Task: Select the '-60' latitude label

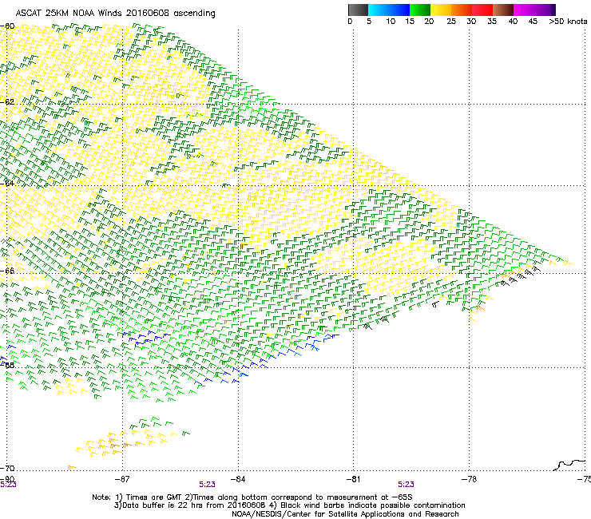Action: click(x=7, y=26)
